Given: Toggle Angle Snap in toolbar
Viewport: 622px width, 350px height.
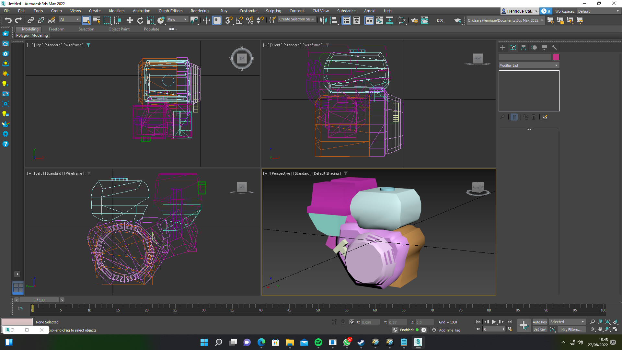Looking at the screenshot, I should click(239, 20).
